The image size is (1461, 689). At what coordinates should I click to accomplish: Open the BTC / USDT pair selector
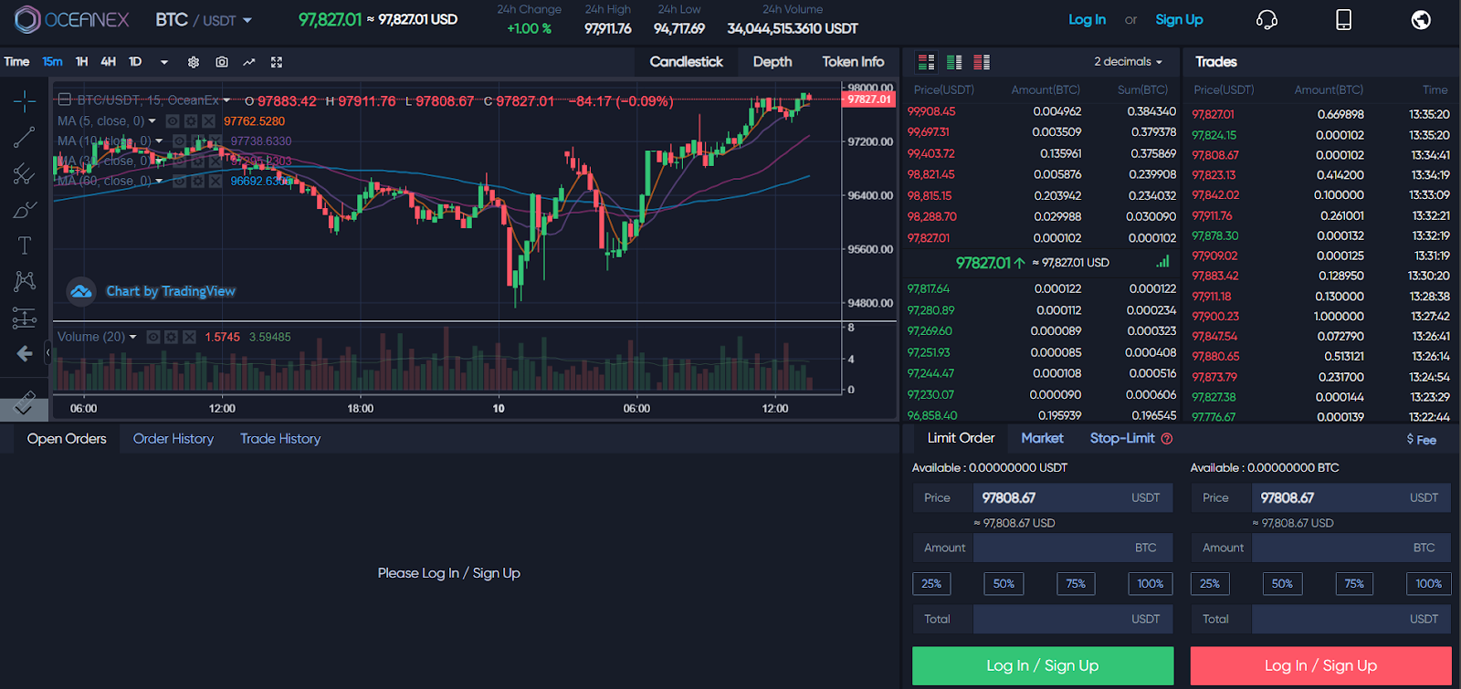(x=203, y=19)
